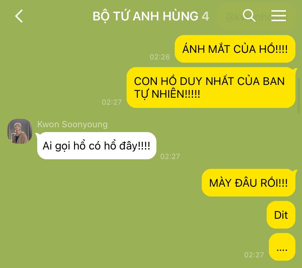
Task: Select the Dit message bubble
Action: point(281,215)
